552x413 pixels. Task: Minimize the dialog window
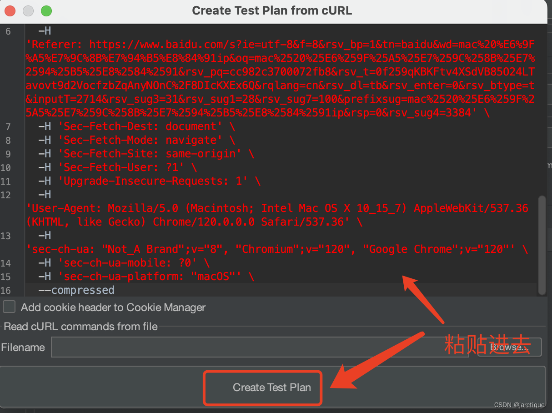click(28, 10)
